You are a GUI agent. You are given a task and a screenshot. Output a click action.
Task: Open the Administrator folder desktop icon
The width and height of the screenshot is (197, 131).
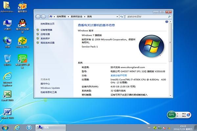tap(7, 7)
